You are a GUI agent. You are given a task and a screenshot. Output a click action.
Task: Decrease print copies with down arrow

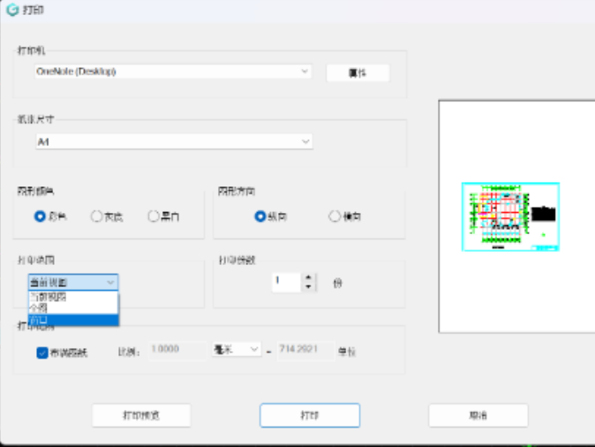pyautogui.click(x=308, y=287)
